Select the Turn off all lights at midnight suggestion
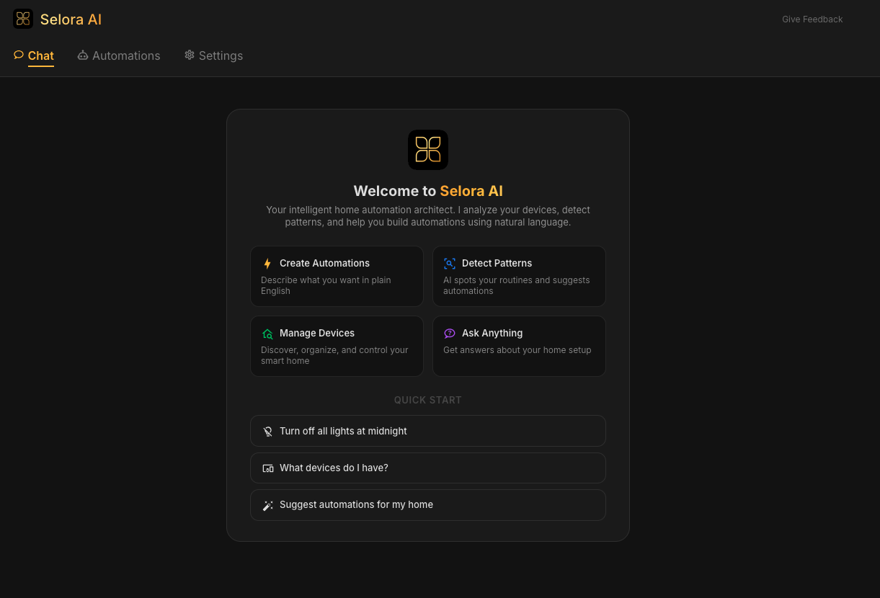This screenshot has width=880, height=598. click(427, 431)
